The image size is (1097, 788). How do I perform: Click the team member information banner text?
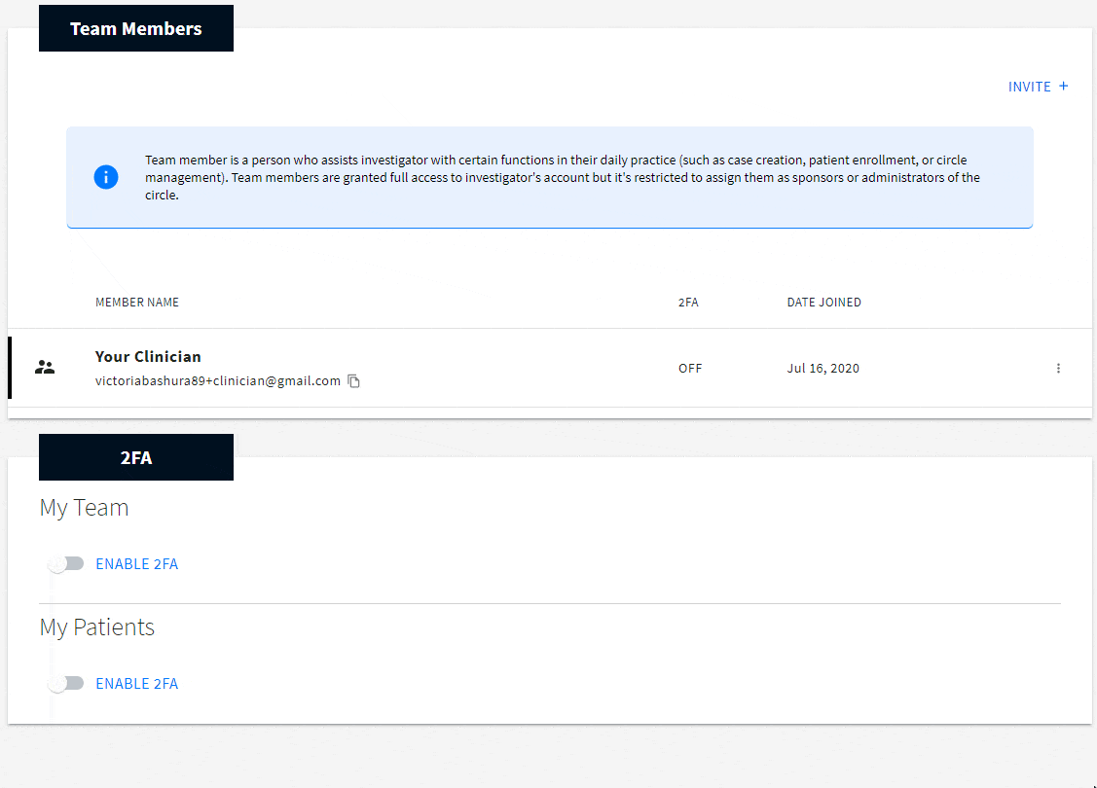click(x=563, y=177)
